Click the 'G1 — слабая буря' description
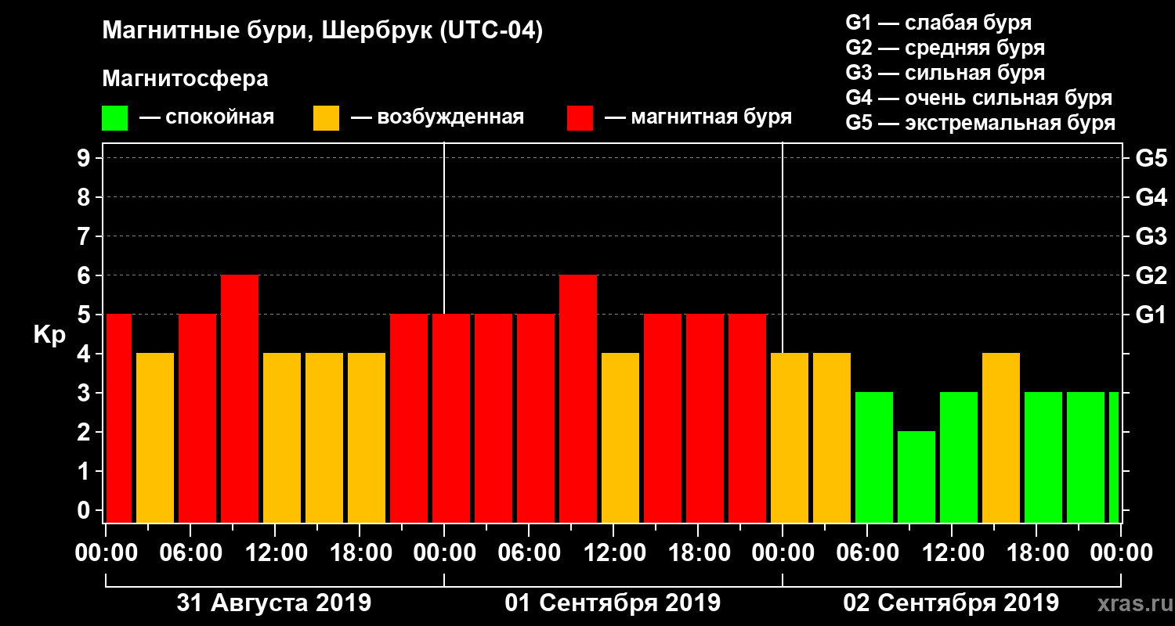This screenshot has height=626, width=1175. tap(938, 23)
